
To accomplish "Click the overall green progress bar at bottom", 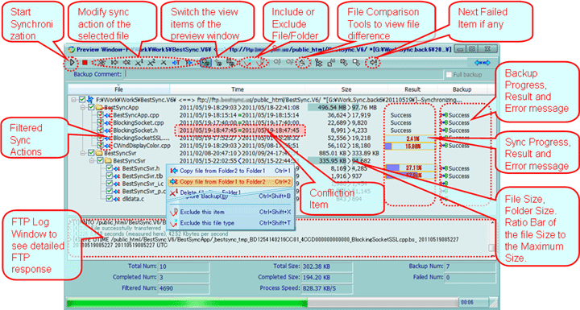I will click(263, 303).
